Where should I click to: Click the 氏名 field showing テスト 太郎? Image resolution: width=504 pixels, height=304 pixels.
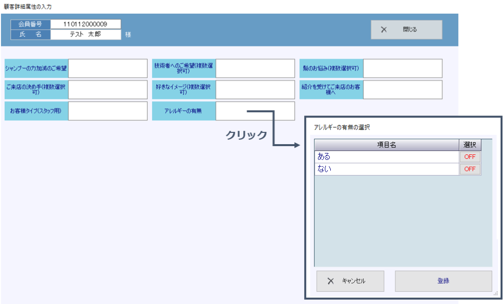coord(85,34)
